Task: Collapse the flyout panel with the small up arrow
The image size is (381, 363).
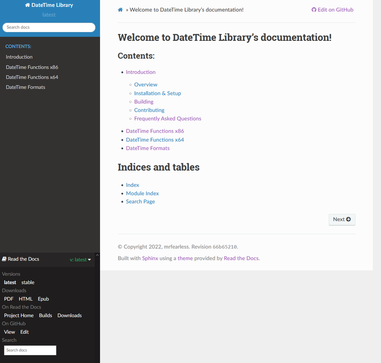Action: click(97, 255)
